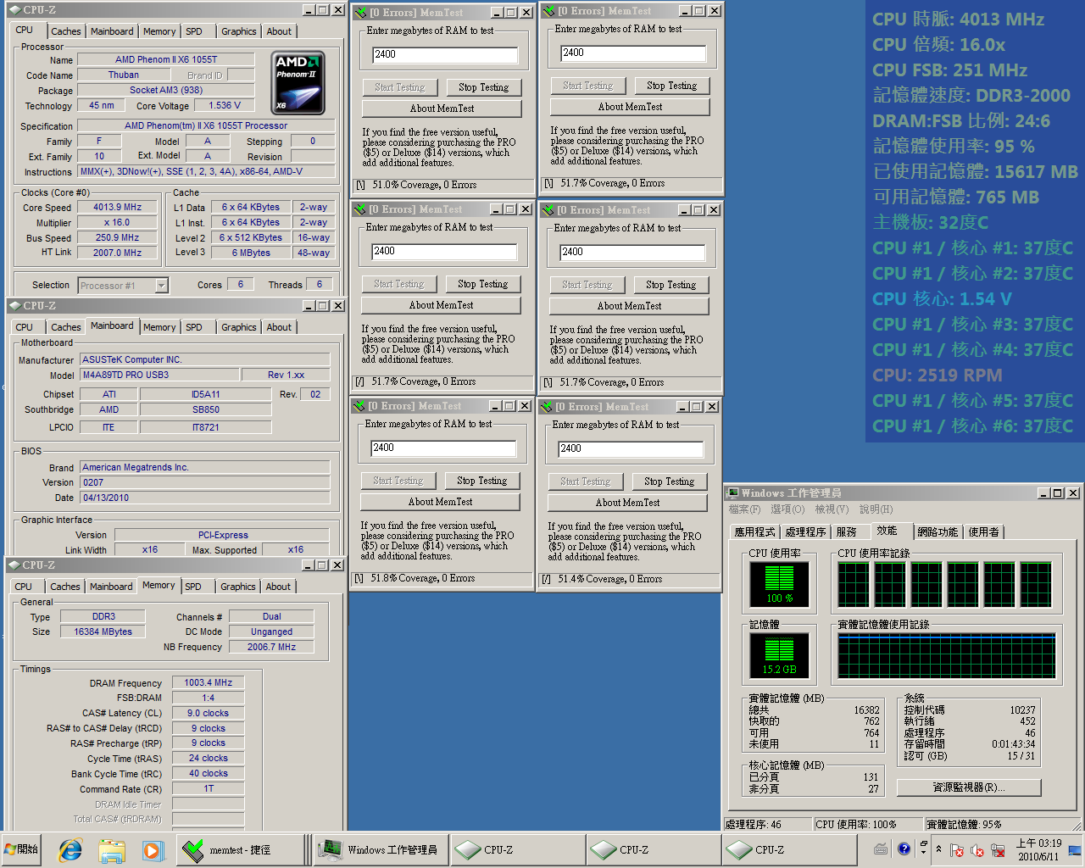
Task: Click the CPU 使用率 100 % meter
Action: [779, 584]
